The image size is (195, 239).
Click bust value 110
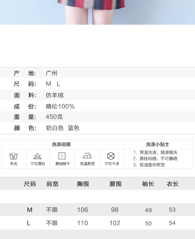[82, 223]
